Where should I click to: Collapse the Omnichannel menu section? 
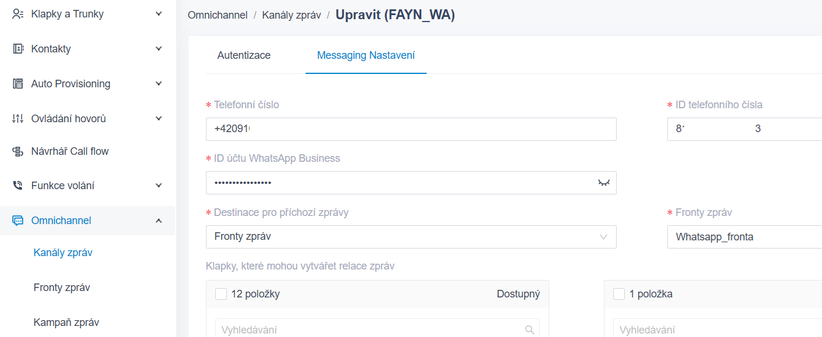[x=159, y=221]
